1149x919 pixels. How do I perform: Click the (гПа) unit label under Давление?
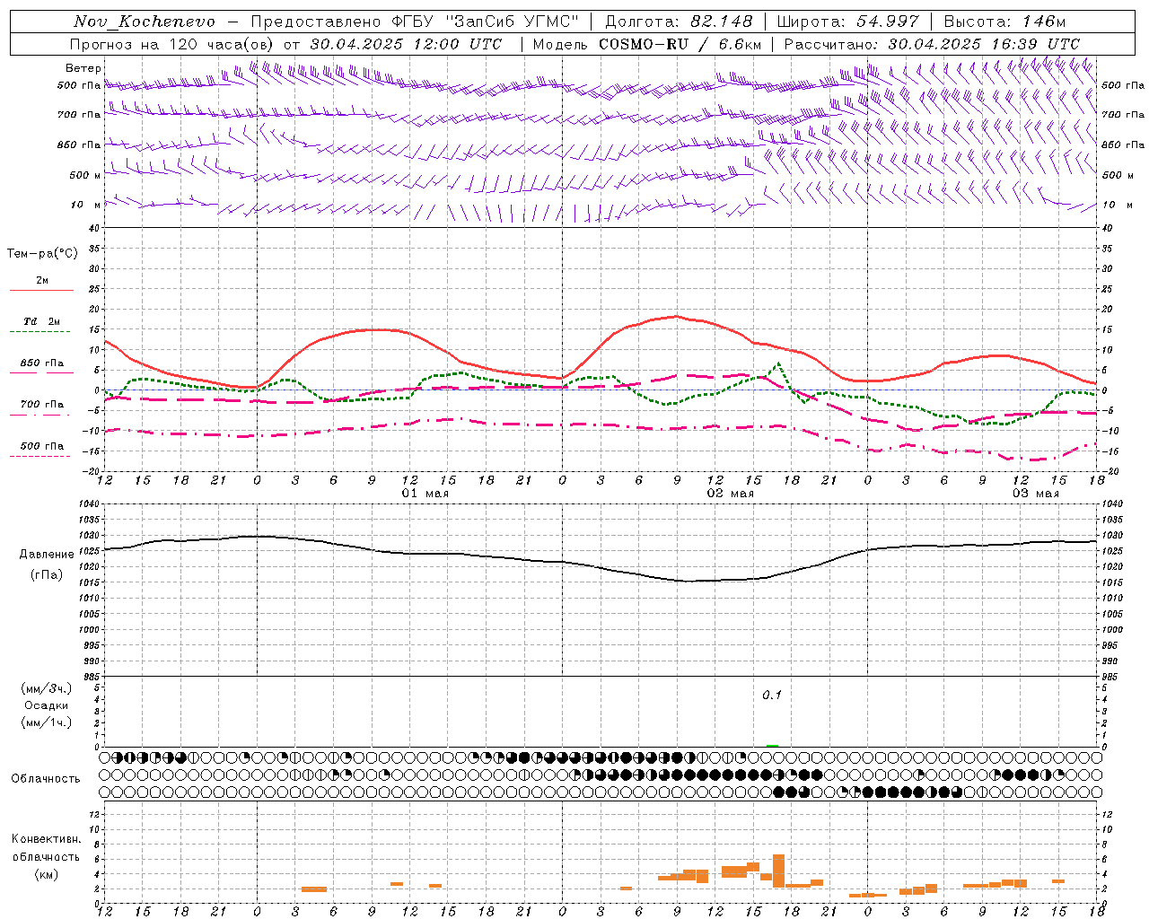tap(47, 575)
